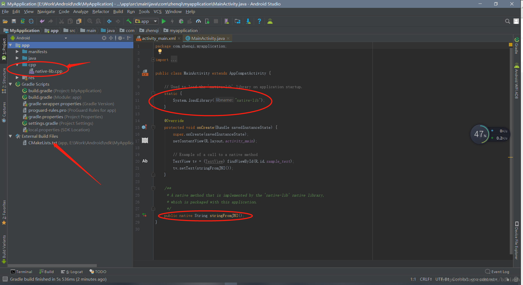The image size is (523, 285).
Task: Toggle the Build Variants tool window
Action: [x=4, y=249]
